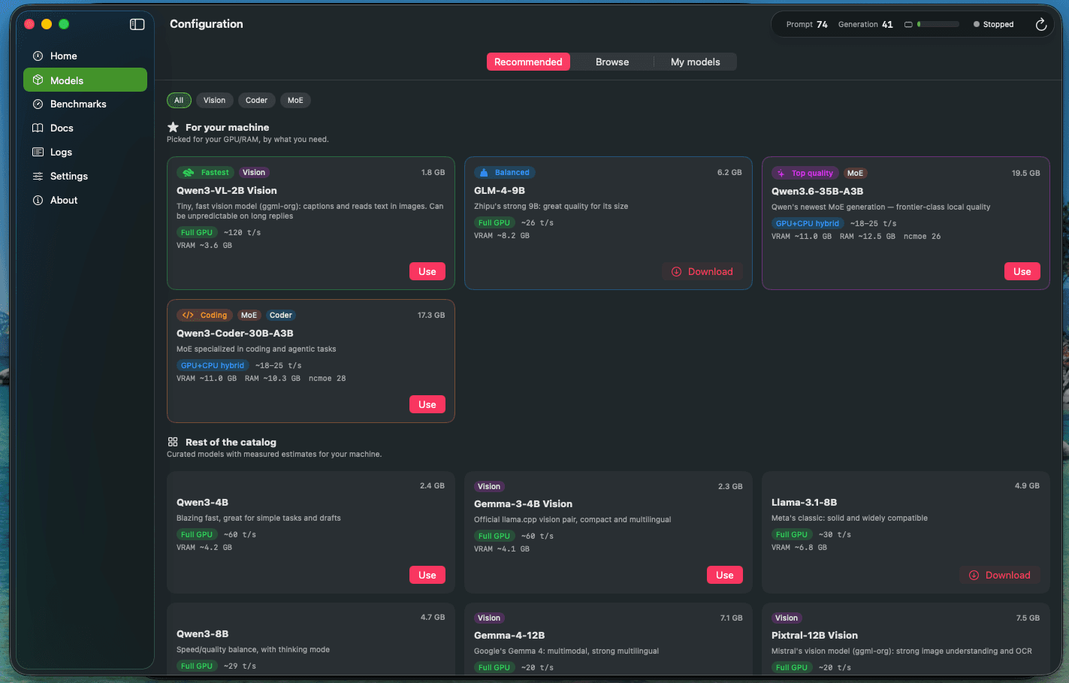The height and width of the screenshot is (683, 1069).
Task: Click the Prompt 74 counter
Action: point(807,24)
